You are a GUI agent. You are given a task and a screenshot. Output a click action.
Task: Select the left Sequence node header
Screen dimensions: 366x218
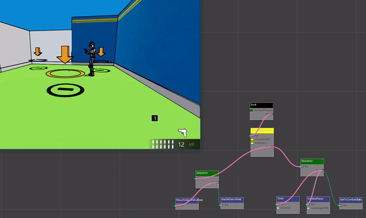207,173
